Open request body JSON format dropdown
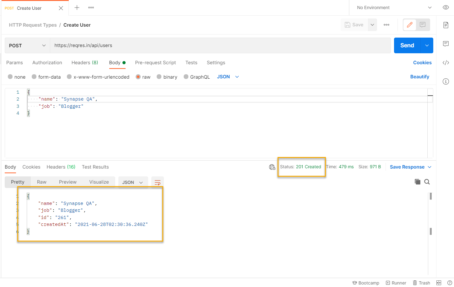 [228, 77]
